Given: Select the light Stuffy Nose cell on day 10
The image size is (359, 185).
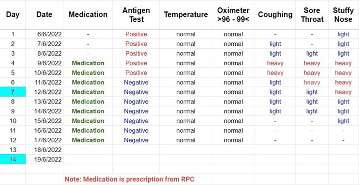Looking at the screenshot, I should click(x=343, y=121).
